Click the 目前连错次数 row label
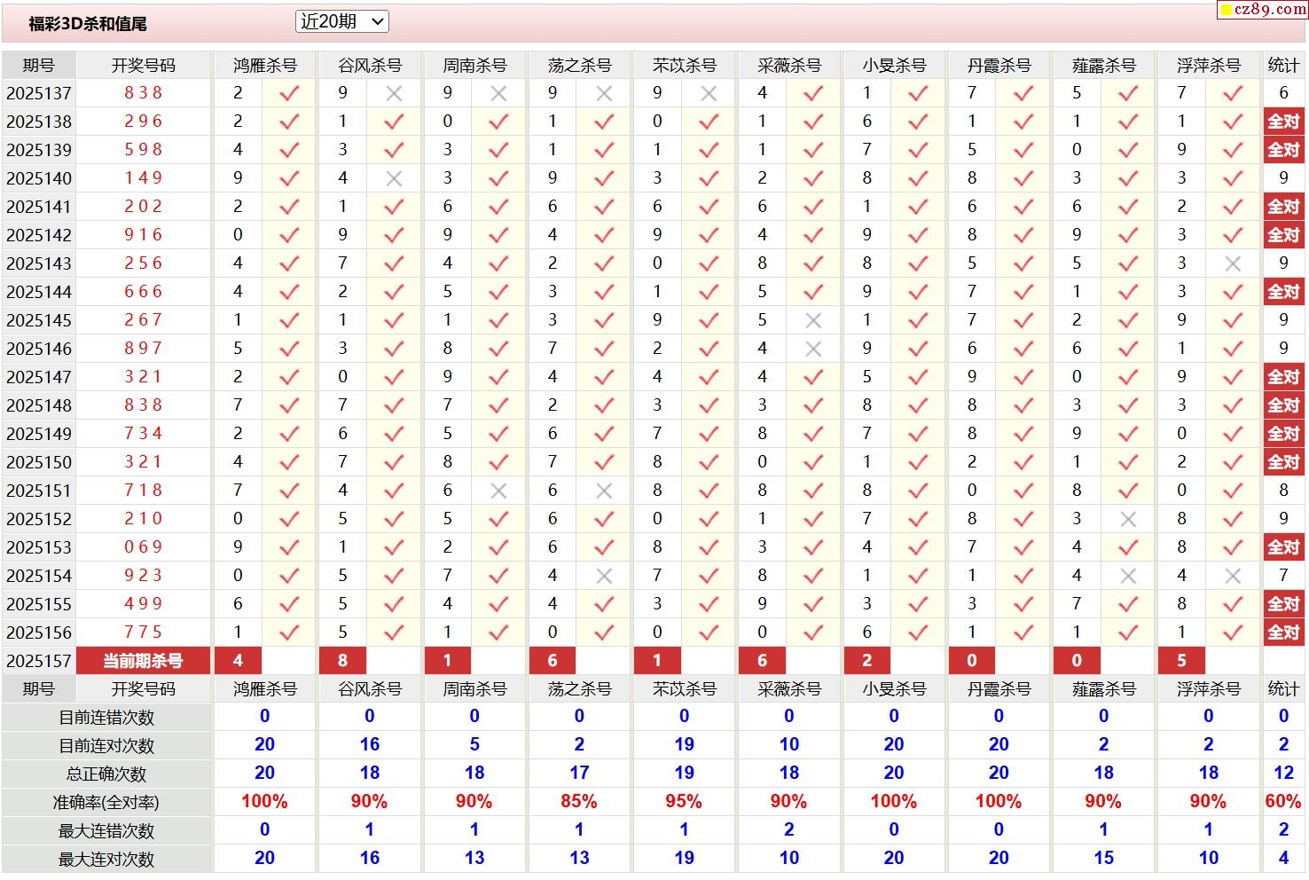Viewport: 1309px width, 880px height. point(106,717)
